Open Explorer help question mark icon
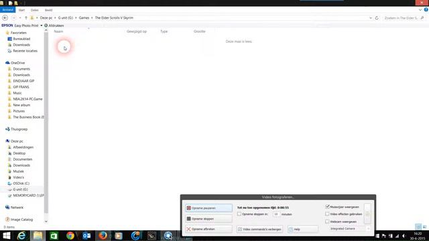This screenshot has width=429, height=241. 426,10
